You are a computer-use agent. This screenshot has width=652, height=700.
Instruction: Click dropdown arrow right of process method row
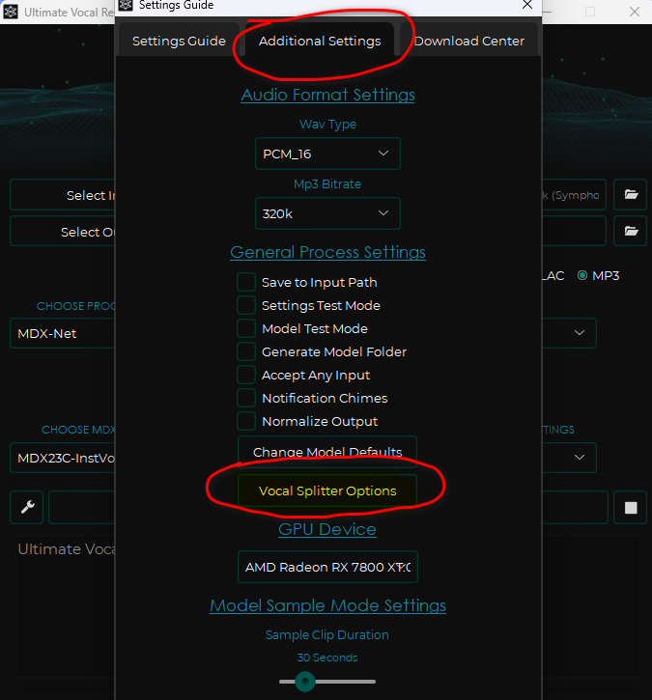[x=580, y=333]
